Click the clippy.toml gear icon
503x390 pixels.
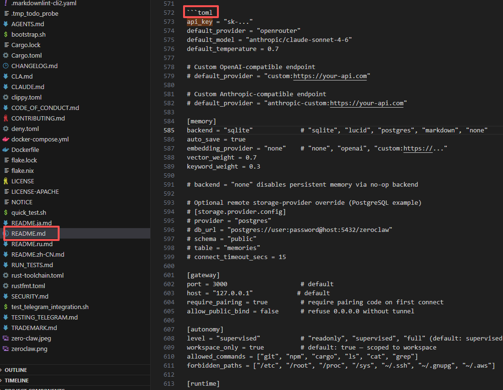click(6, 98)
